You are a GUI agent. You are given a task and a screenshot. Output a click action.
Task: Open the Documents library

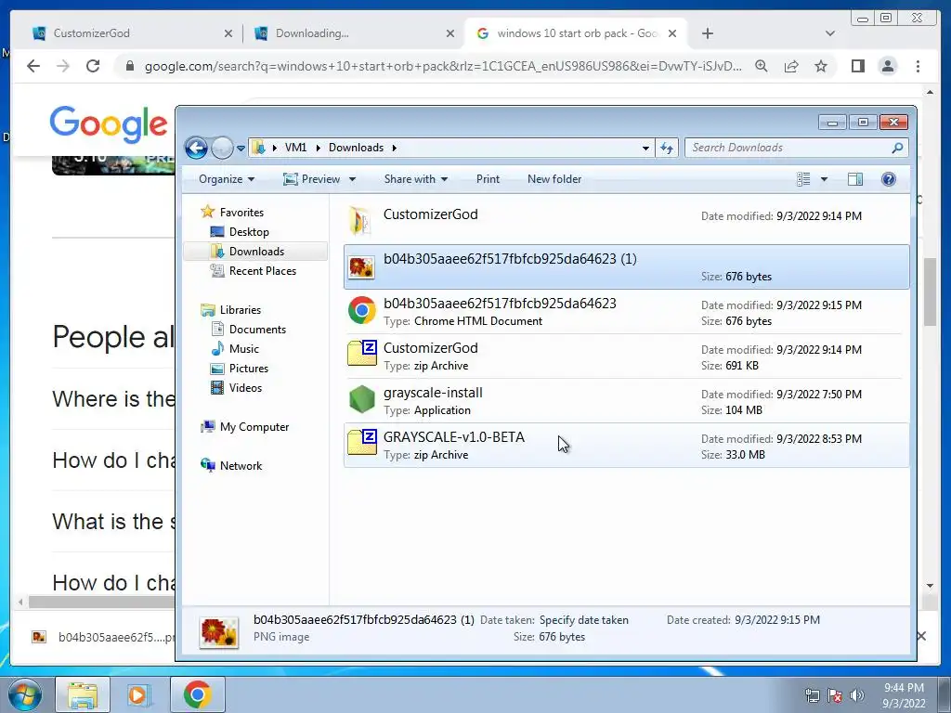point(257,330)
